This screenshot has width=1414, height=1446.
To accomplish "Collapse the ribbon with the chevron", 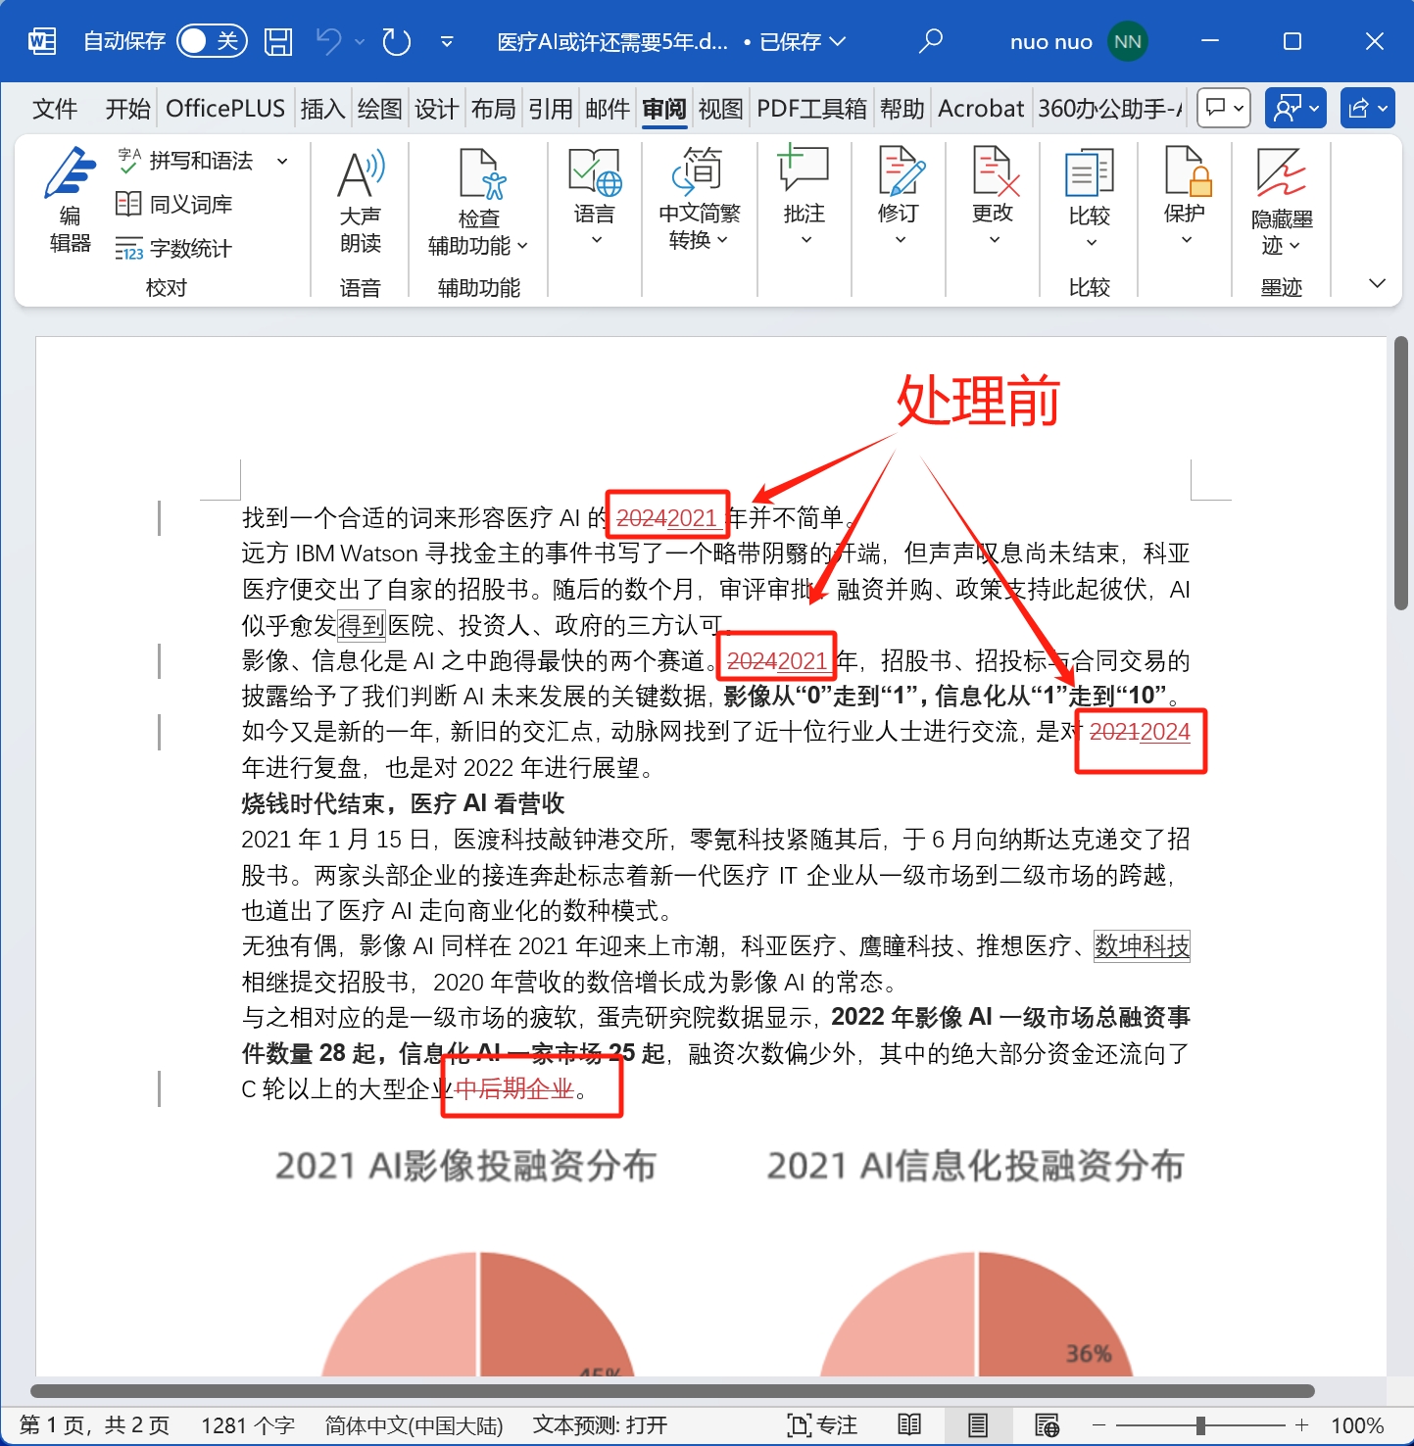I will (x=1376, y=283).
